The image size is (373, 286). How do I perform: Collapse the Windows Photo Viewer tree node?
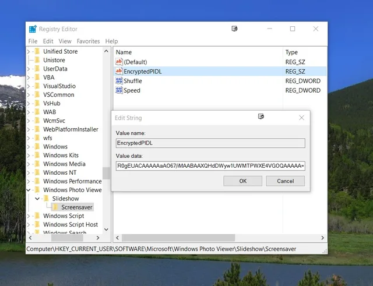(29, 190)
